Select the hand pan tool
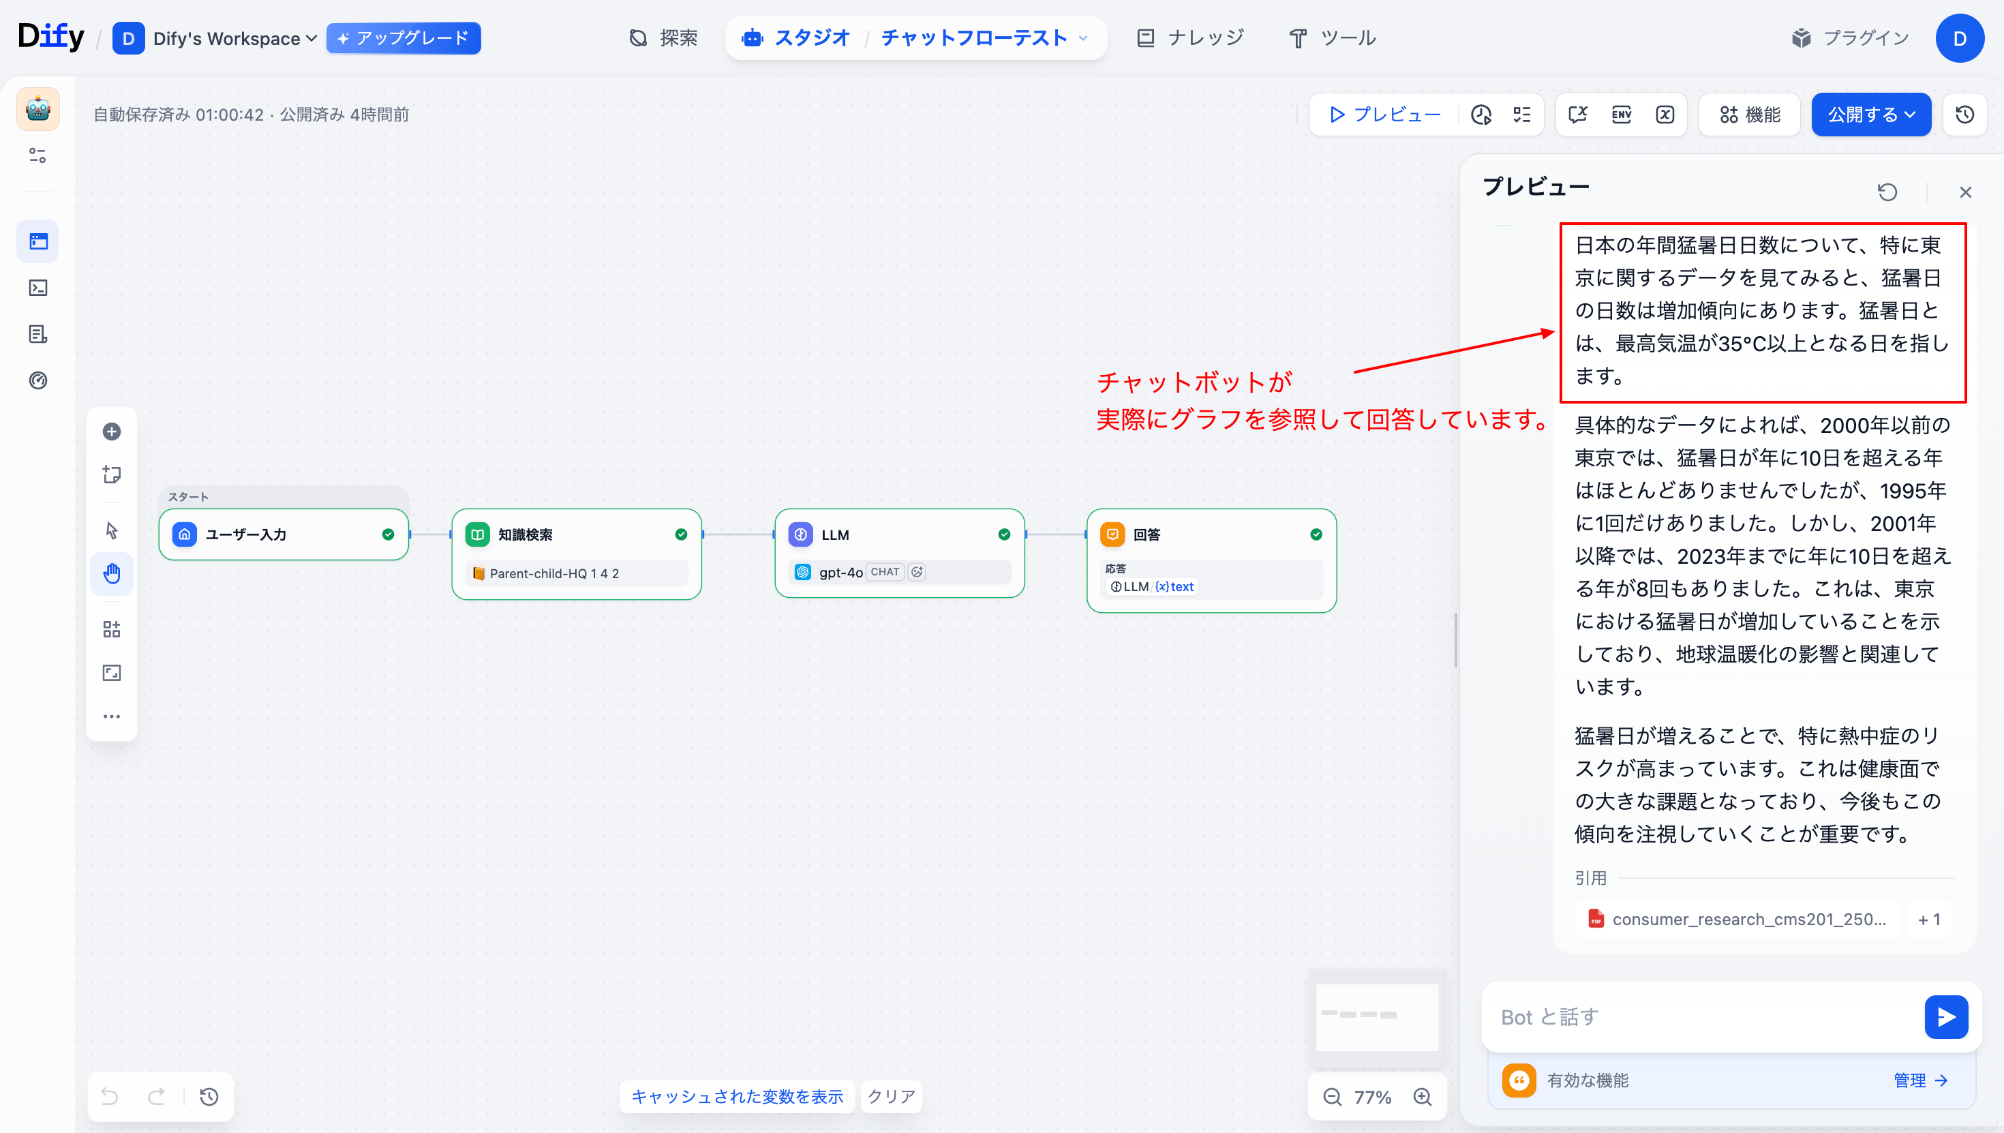The width and height of the screenshot is (2004, 1133). pyautogui.click(x=111, y=573)
